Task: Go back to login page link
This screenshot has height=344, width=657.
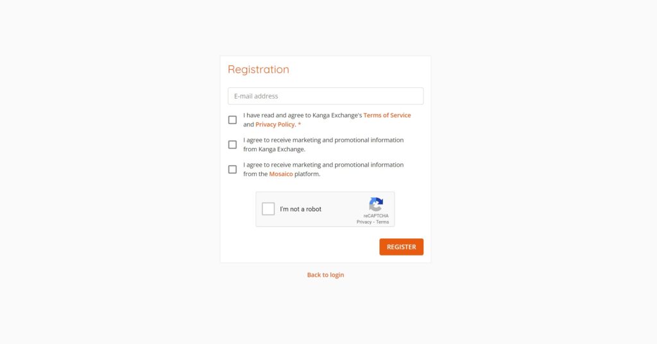Action: coord(325,275)
